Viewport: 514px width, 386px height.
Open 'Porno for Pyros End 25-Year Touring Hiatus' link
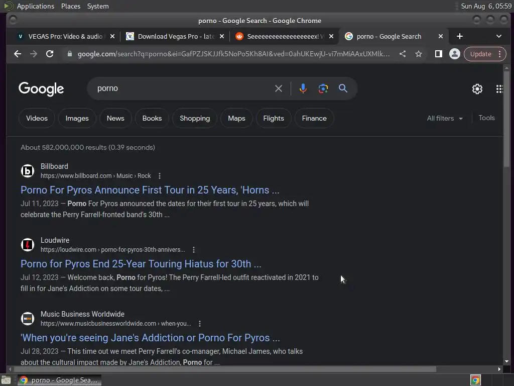click(141, 264)
